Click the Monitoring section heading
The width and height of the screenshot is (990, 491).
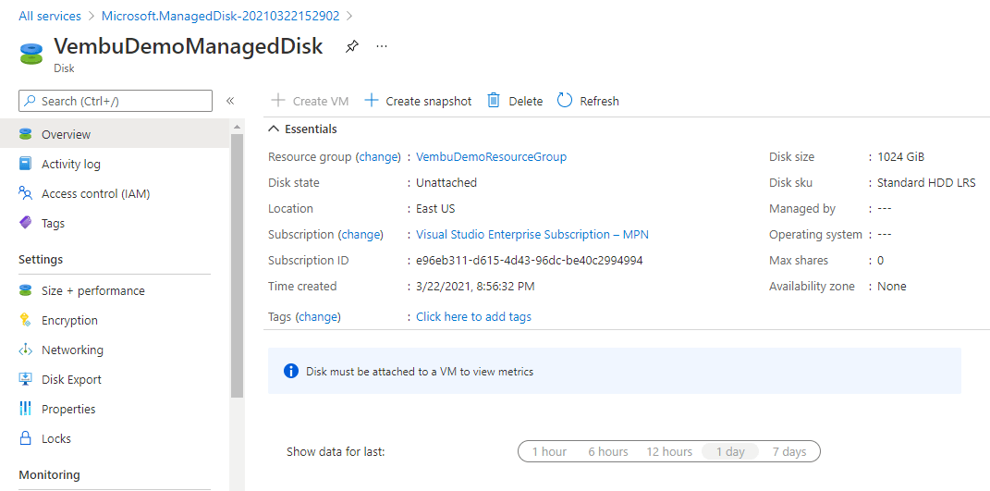coord(49,474)
